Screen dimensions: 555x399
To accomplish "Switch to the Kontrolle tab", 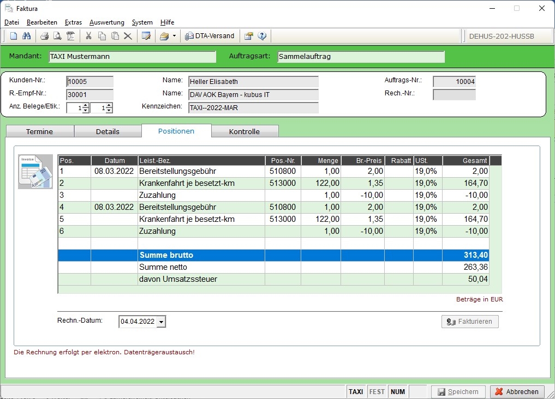I will coord(244,131).
